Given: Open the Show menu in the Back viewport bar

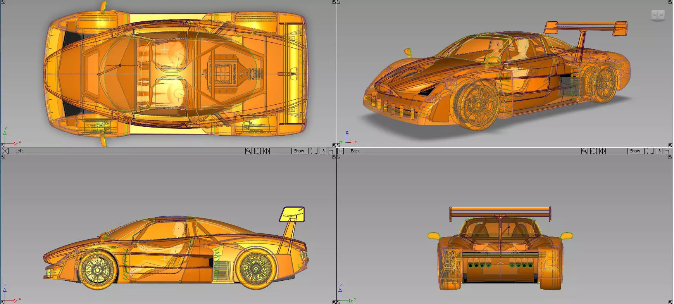Looking at the screenshot, I should pyautogui.click(x=636, y=151).
